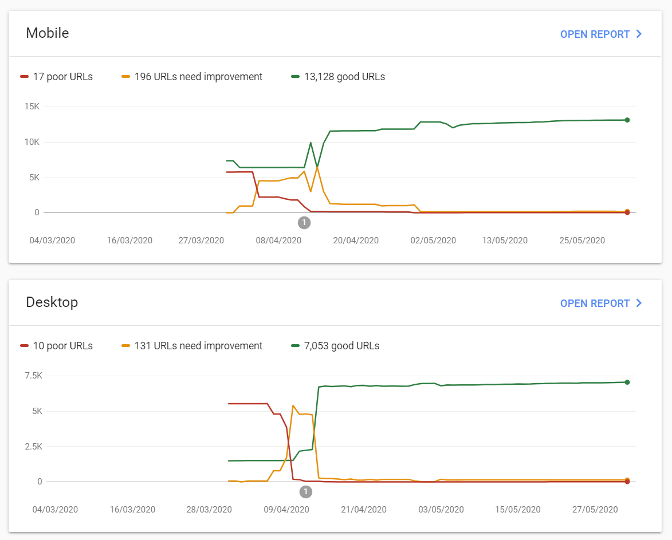
Task: Click the 10K axis label on Mobile chart
Action: [x=32, y=142]
